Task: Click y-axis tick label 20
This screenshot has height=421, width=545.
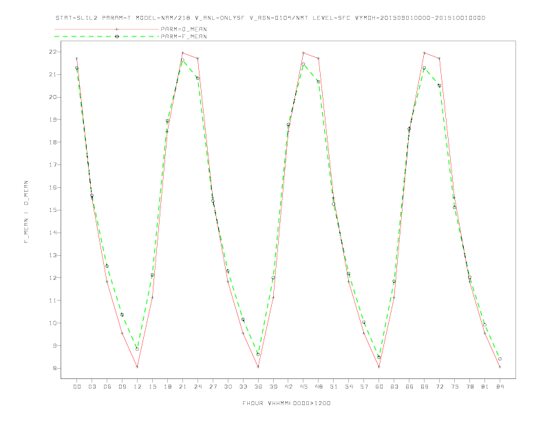Action: [x=53, y=97]
